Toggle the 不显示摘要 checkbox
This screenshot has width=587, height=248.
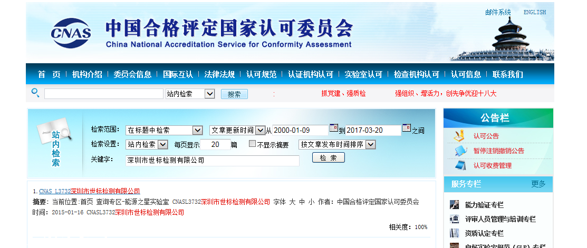pyautogui.click(x=252, y=144)
